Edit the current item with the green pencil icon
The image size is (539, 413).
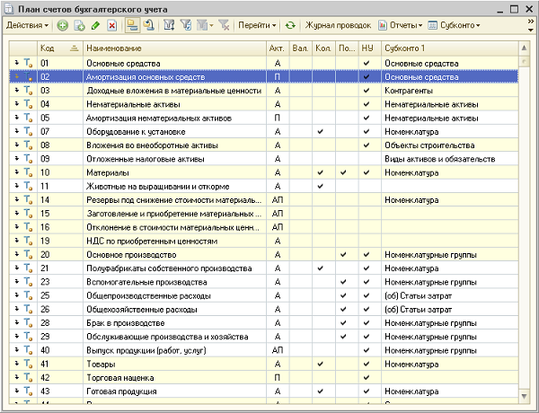click(x=95, y=25)
